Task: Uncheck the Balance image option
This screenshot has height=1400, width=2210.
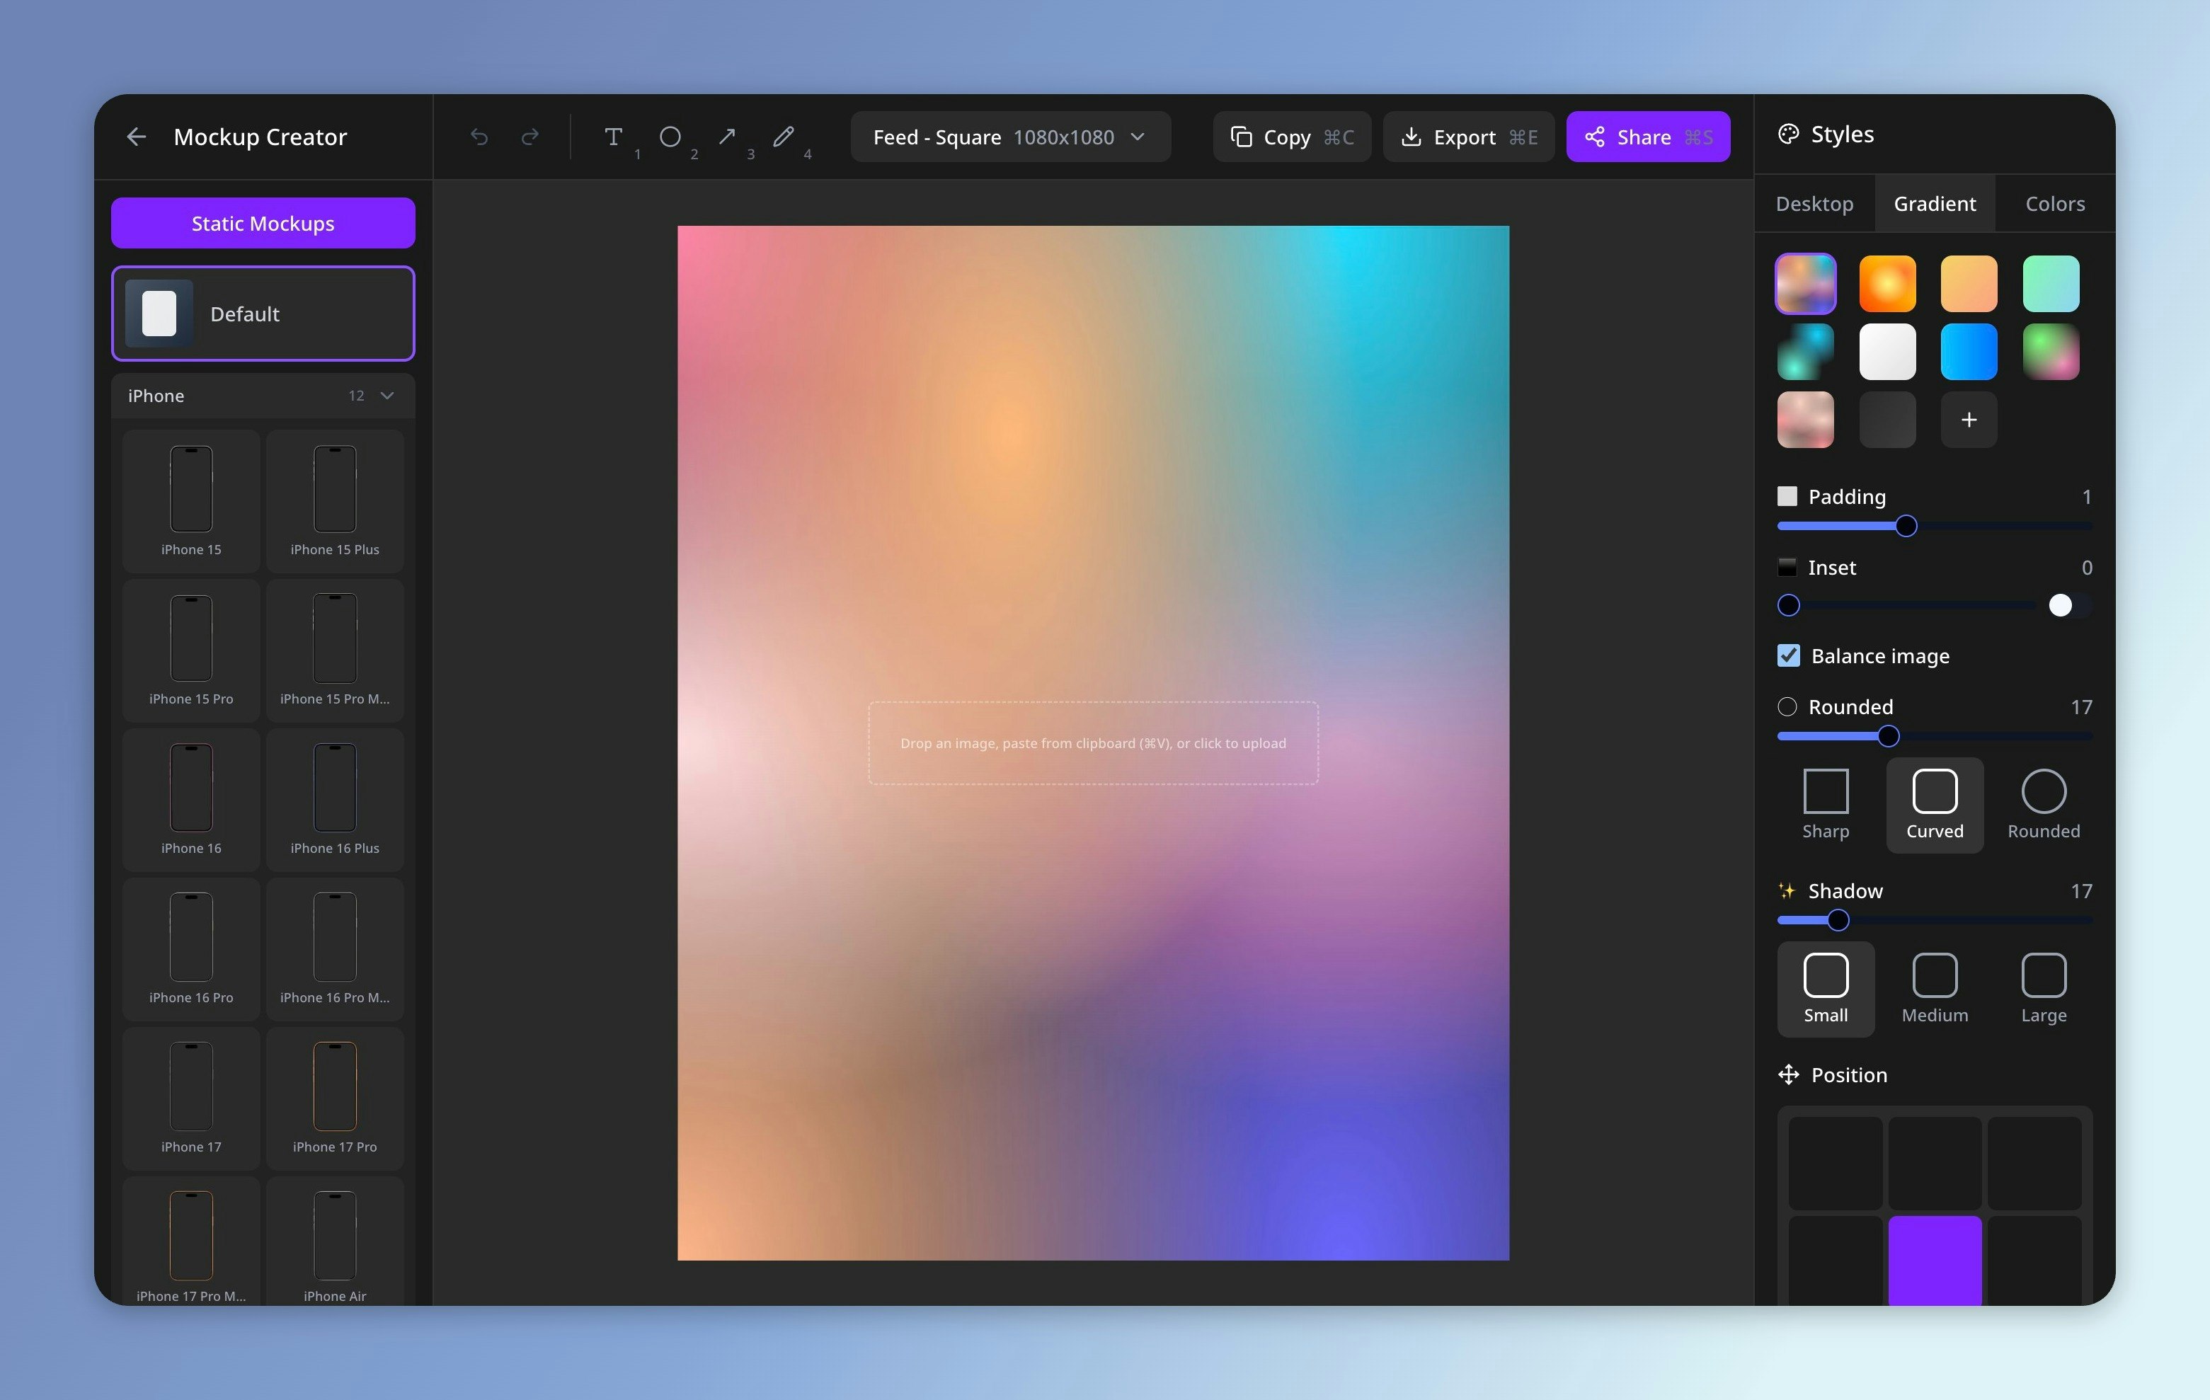Action: tap(1788, 655)
